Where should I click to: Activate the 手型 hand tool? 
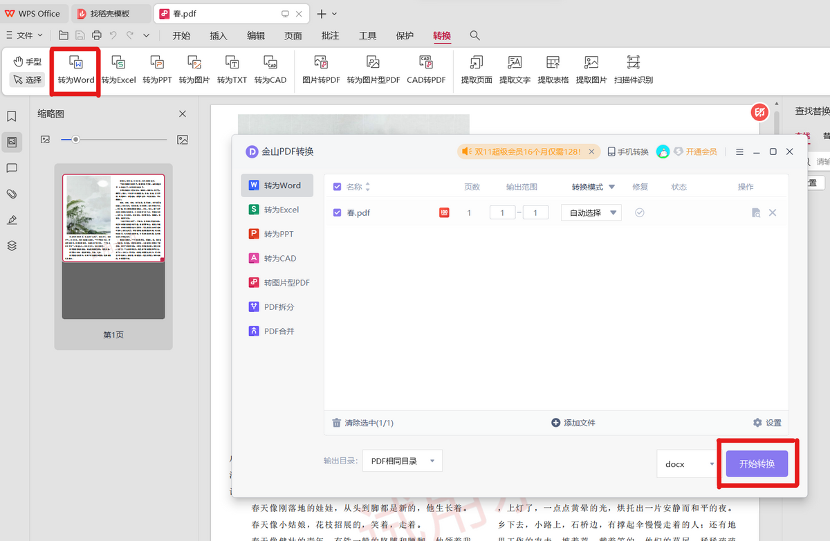pos(28,62)
